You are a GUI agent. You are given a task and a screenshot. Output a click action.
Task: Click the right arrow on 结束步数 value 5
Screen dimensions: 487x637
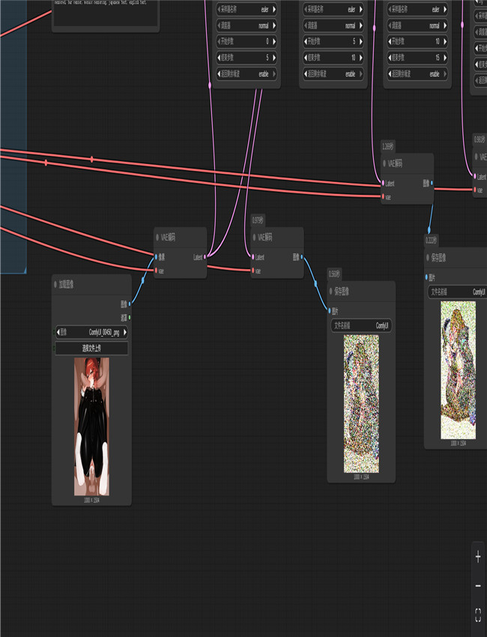(273, 58)
